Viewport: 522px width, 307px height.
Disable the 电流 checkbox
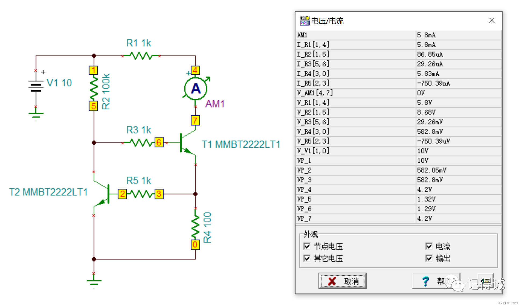429,246
